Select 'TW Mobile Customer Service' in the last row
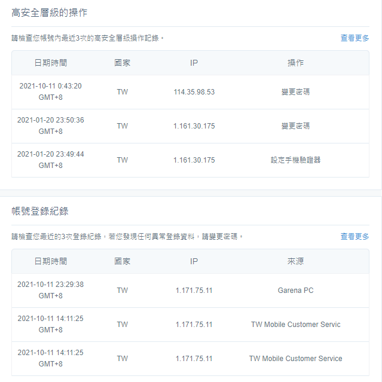The width and height of the screenshot is (382, 382). [x=295, y=359]
